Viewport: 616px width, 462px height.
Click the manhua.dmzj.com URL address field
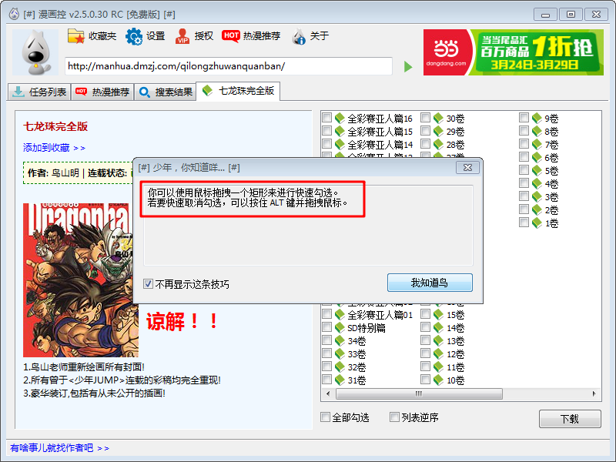(x=229, y=66)
